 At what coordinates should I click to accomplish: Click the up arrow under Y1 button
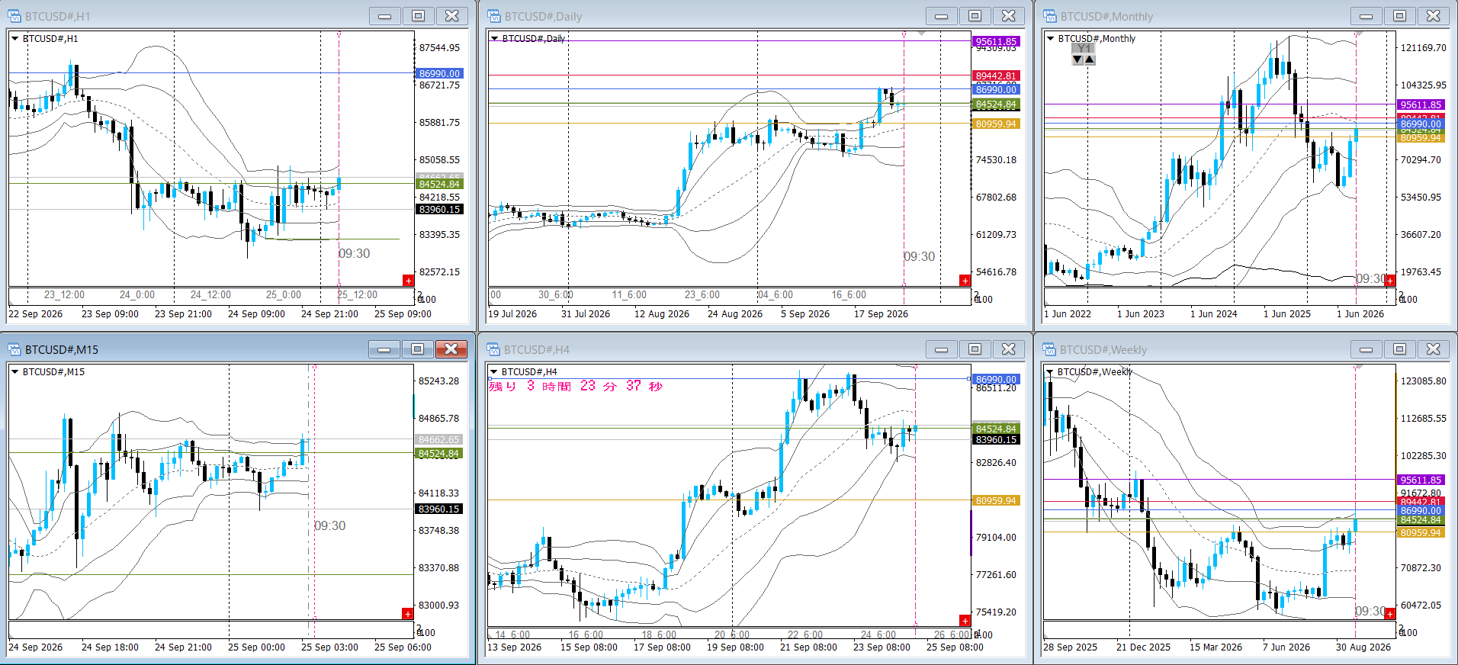click(1090, 59)
